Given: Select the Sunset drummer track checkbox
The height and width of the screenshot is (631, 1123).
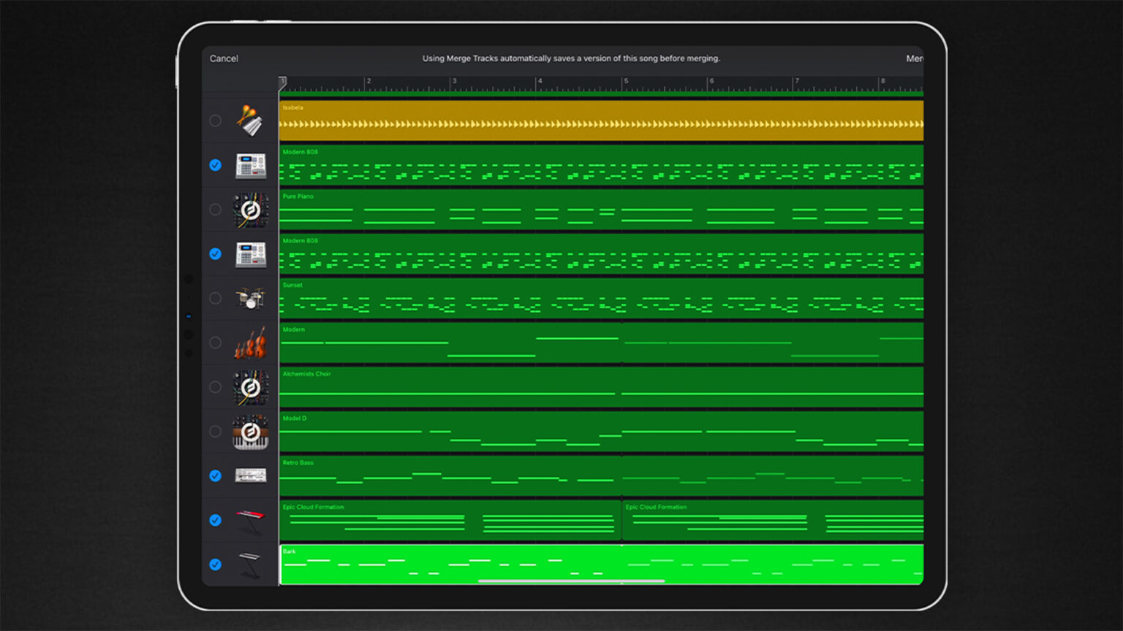Looking at the screenshot, I should tap(215, 298).
